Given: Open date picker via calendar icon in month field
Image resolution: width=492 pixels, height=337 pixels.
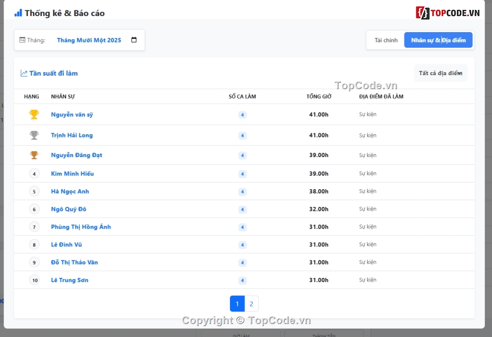Looking at the screenshot, I should [134, 40].
